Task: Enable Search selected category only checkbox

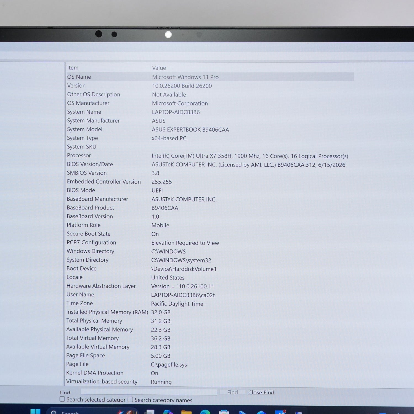Action: 62,399
